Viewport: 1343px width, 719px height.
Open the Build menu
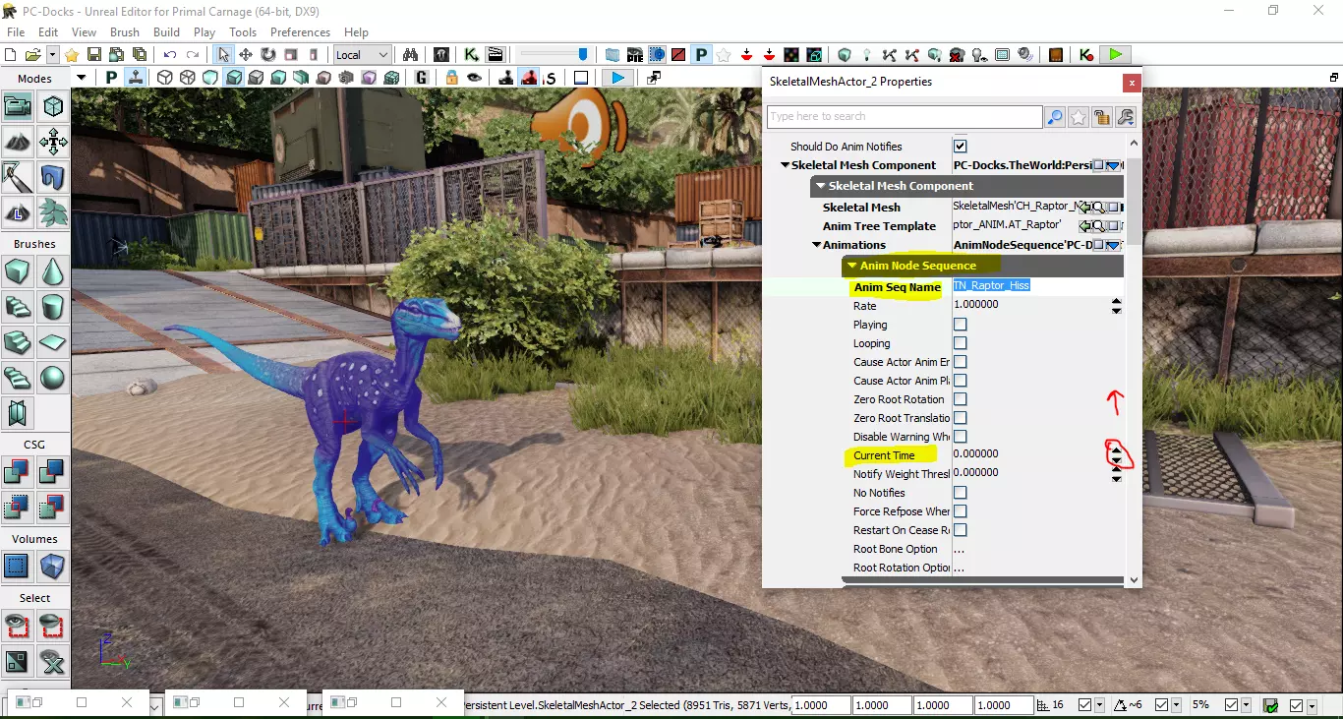(x=166, y=32)
